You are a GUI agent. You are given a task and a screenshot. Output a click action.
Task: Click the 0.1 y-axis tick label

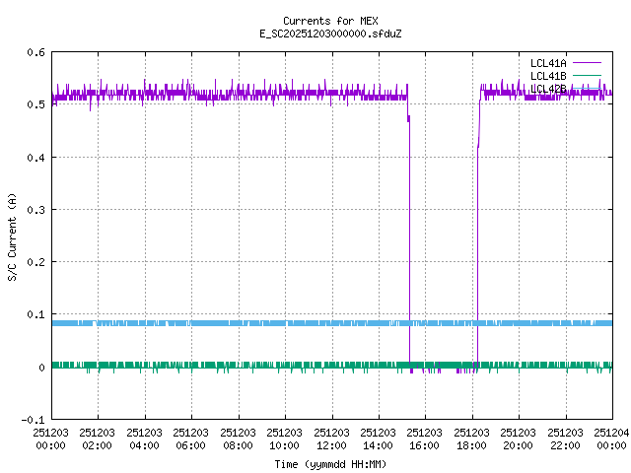(x=35, y=315)
